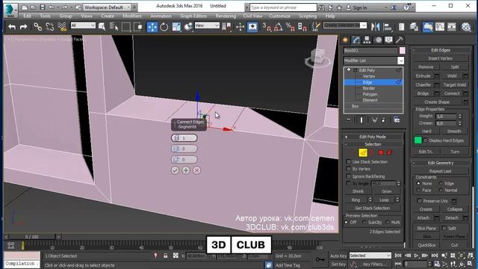Viewport: 478px width, 269px height.
Task: Toggle the Angle Snap icon
Action: (279, 27)
